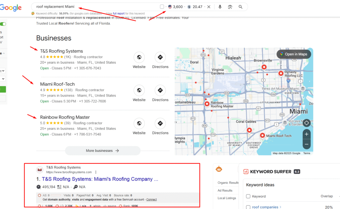Select Miami Roof-Tech map pin
Screen dimensions: 340x209
click(262, 135)
